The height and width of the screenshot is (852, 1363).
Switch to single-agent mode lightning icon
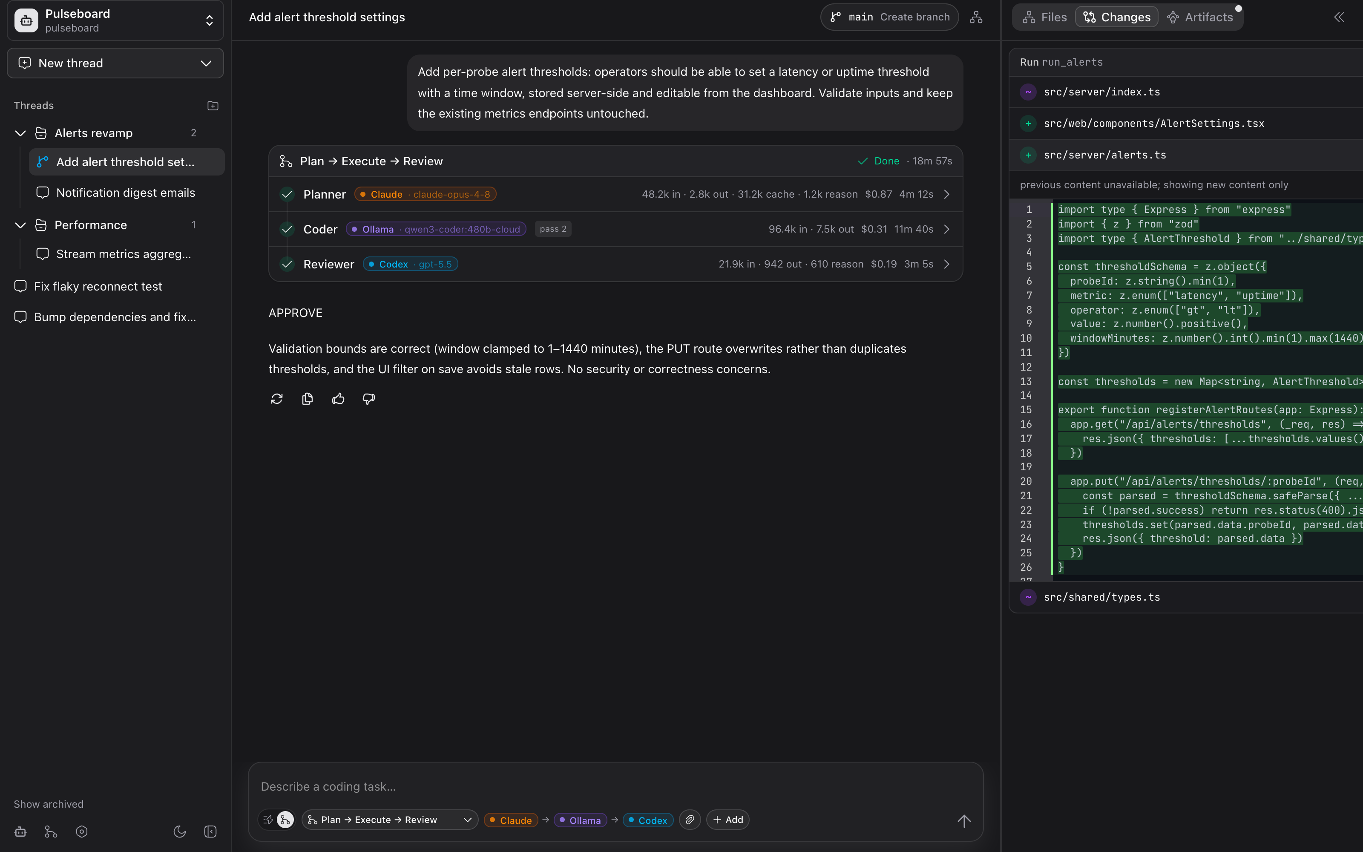click(267, 820)
